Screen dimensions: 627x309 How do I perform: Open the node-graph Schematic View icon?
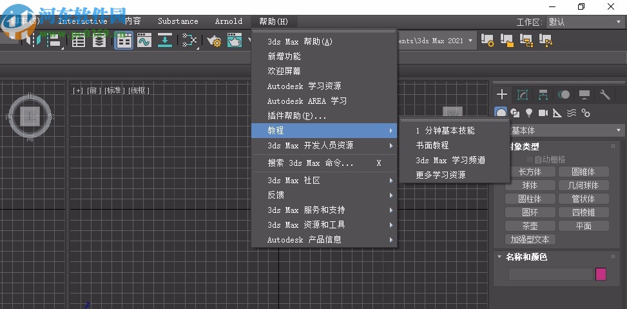coord(189,41)
